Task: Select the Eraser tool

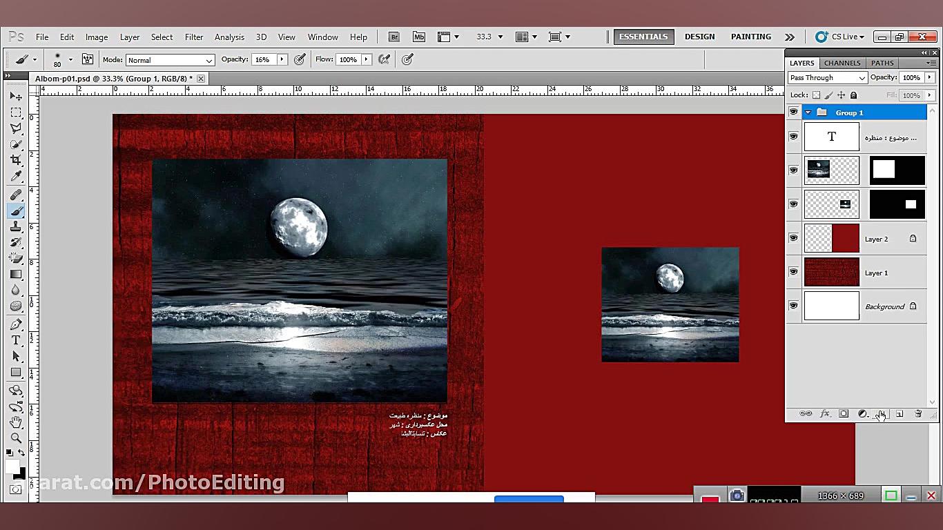Action: click(x=16, y=259)
